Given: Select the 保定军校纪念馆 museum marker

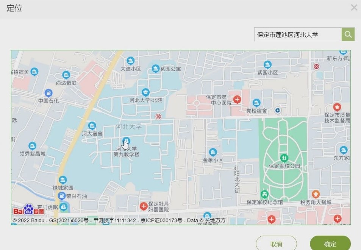Looking at the screenshot, I should coord(265,194).
